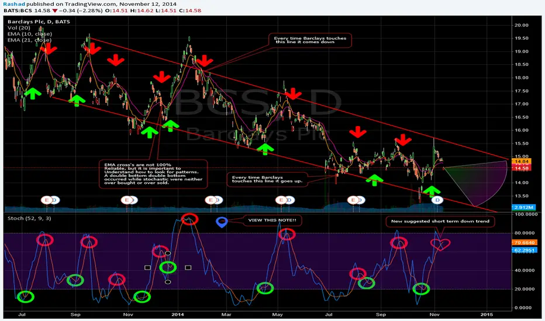Select the Stoch (52, 9, 3) indicator legend

tap(29, 218)
